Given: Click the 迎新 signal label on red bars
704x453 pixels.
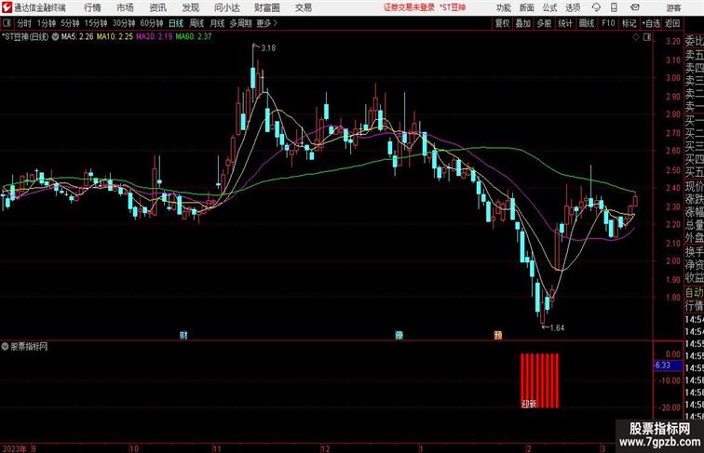Looking at the screenshot, I should click(x=529, y=404).
